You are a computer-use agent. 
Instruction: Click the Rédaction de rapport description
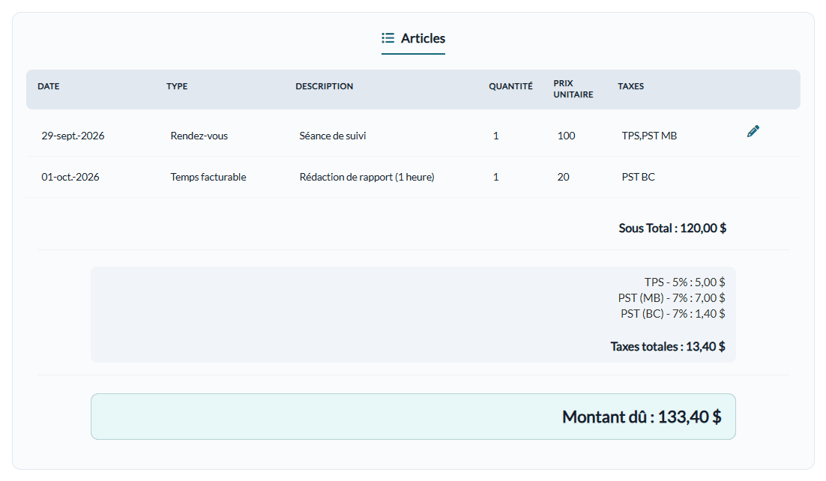(367, 177)
